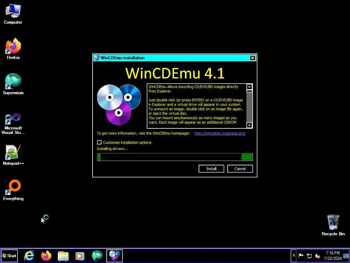Select the Supermium desktop shortcut

[13, 84]
